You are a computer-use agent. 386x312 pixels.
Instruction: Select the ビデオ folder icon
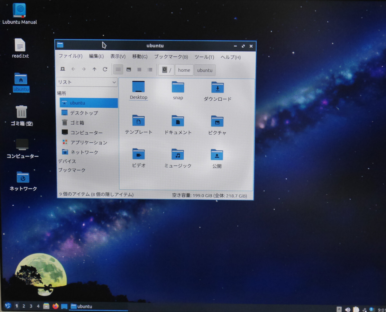tap(139, 158)
